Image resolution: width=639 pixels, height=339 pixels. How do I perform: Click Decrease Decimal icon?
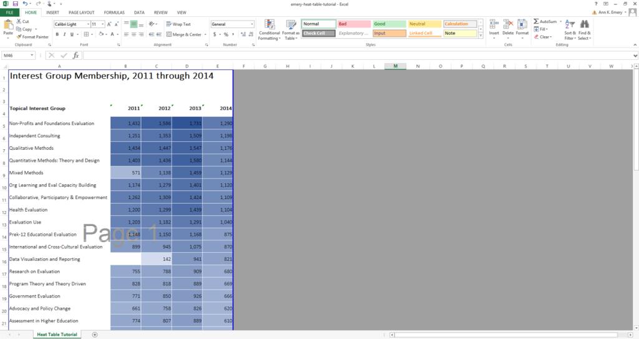click(x=250, y=34)
